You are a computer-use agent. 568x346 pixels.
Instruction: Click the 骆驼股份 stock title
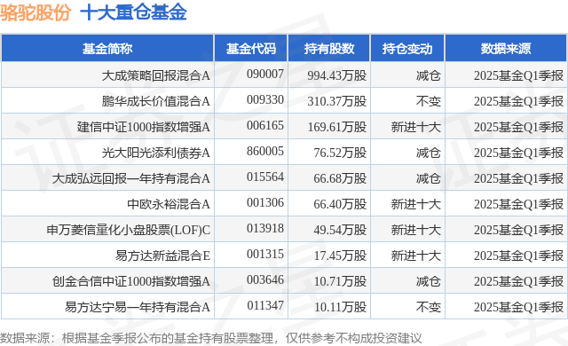pos(35,12)
